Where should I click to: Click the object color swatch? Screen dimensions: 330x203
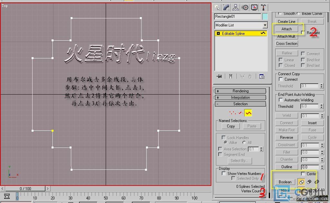click(265, 16)
